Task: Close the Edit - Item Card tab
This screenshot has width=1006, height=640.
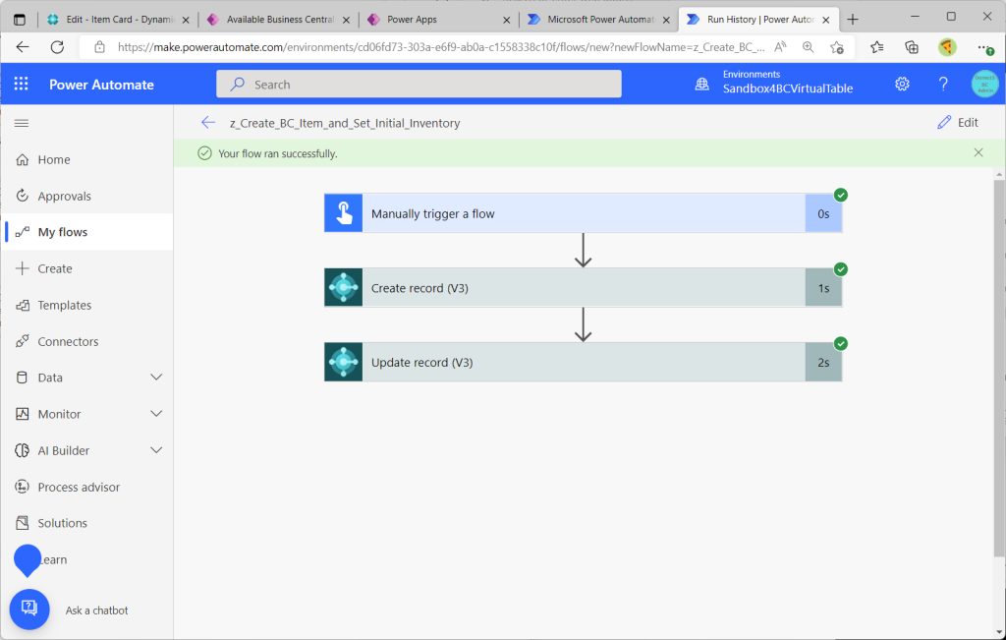Action: click(186, 20)
